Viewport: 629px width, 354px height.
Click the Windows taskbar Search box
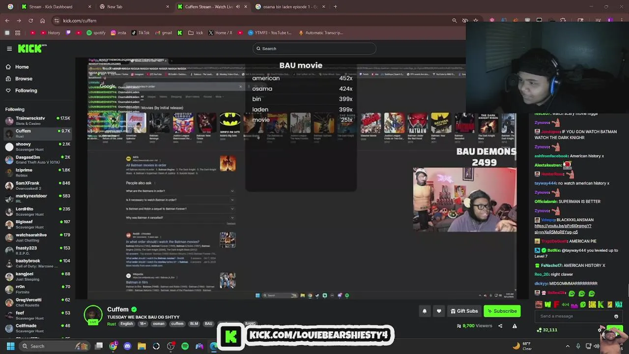coord(54,346)
